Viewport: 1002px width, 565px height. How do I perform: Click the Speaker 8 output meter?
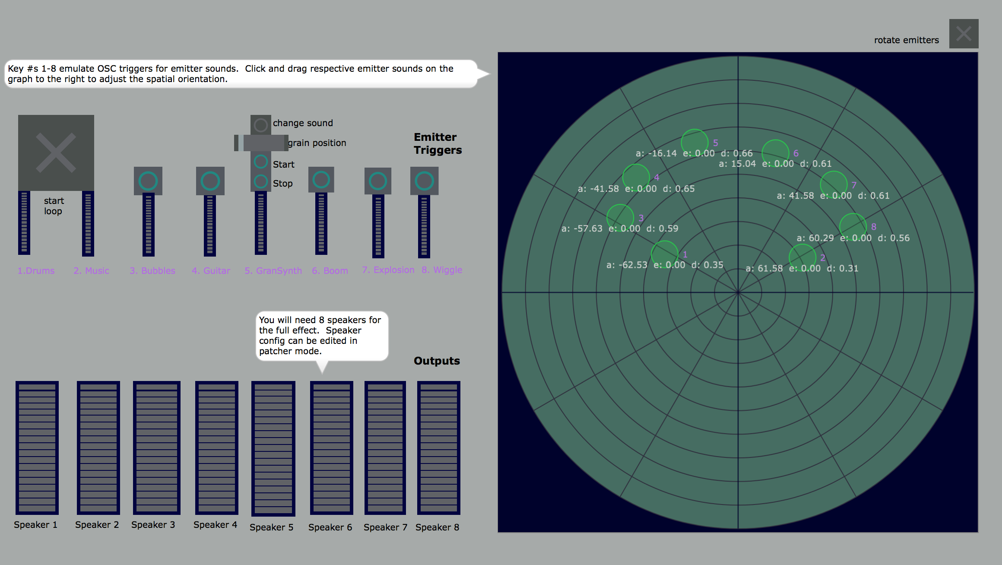(439, 448)
